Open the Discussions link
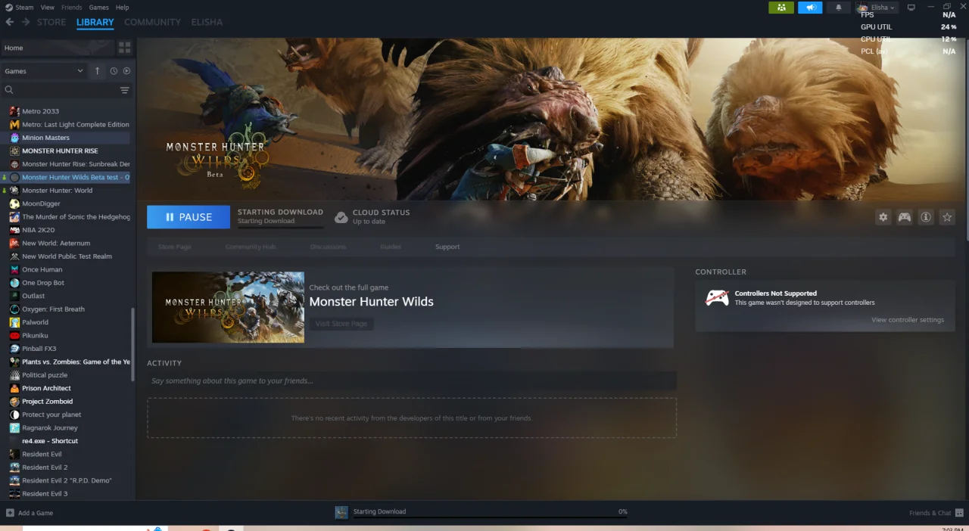969x531 pixels. [x=328, y=247]
